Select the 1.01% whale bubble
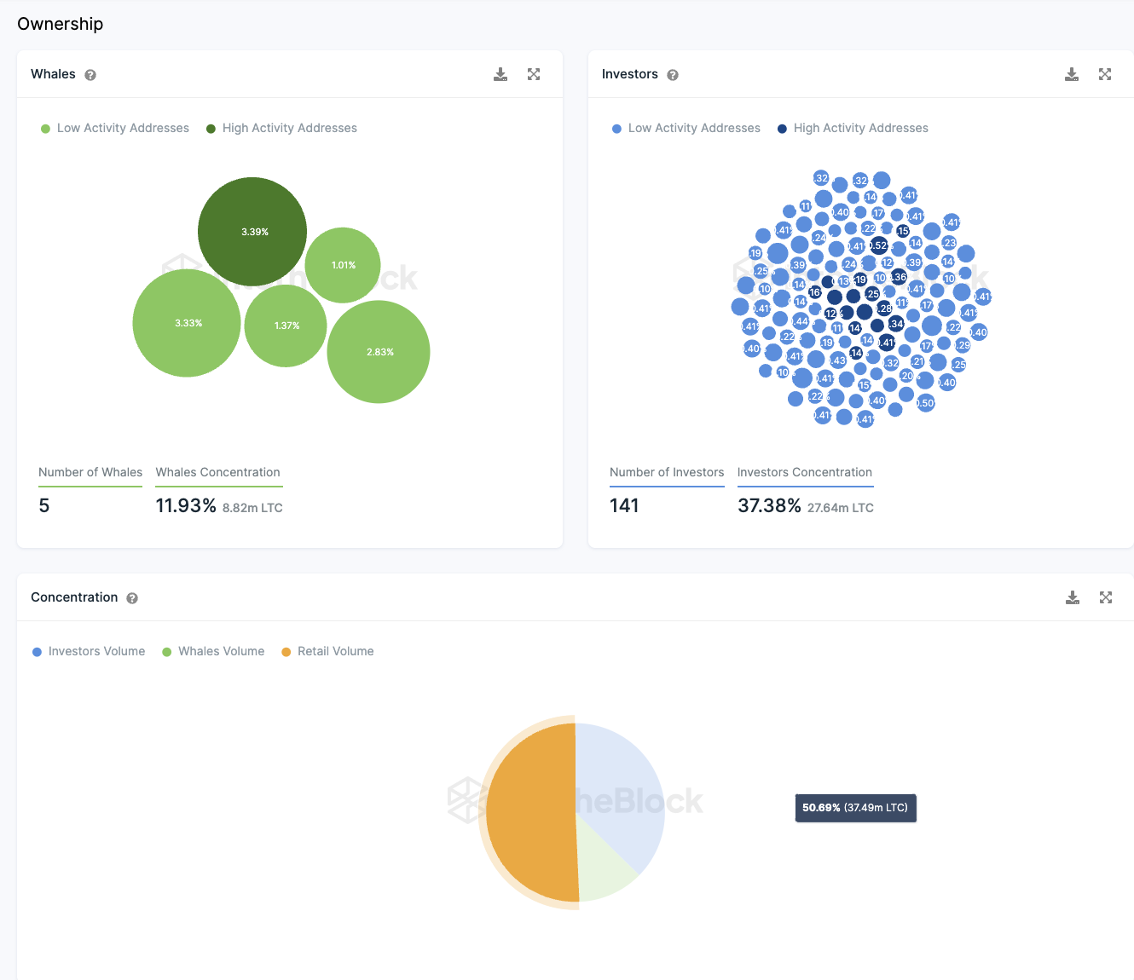This screenshot has height=980, width=1134. (343, 265)
